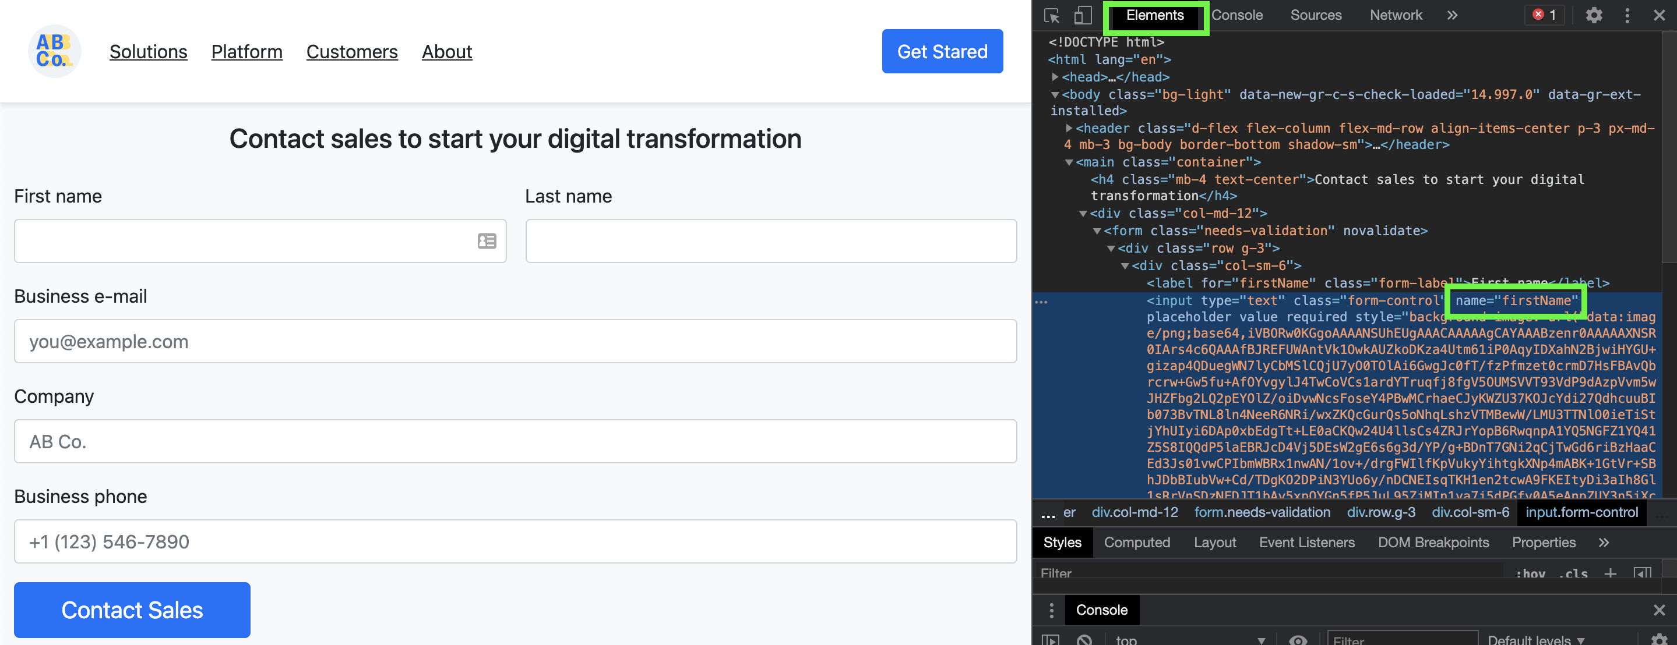Click the Contact Sales button

[132, 610]
